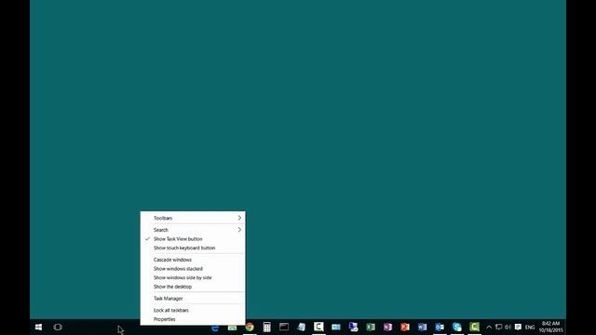This screenshot has height=335, width=596.
Task: Open the volume speaker tray icon
Action: click(x=508, y=327)
